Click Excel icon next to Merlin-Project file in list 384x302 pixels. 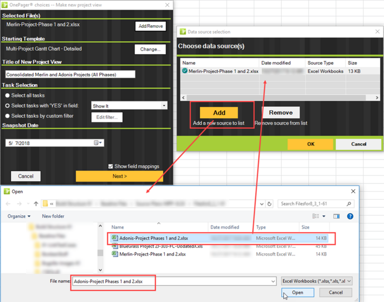point(114,254)
